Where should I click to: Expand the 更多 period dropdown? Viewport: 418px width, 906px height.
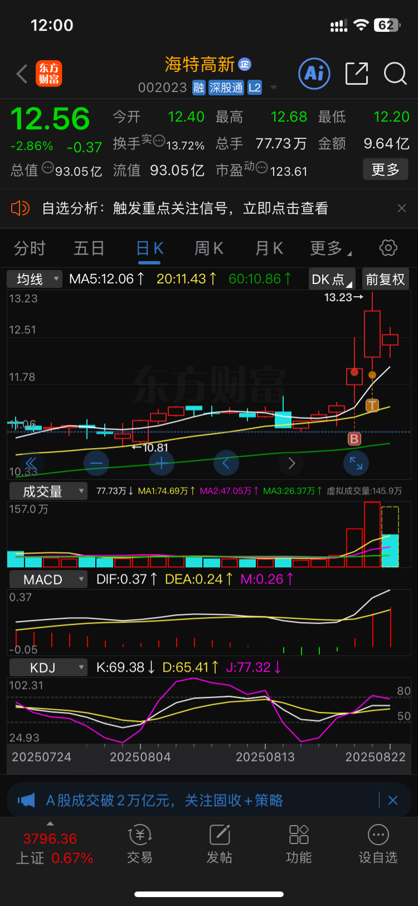pyautogui.click(x=330, y=248)
